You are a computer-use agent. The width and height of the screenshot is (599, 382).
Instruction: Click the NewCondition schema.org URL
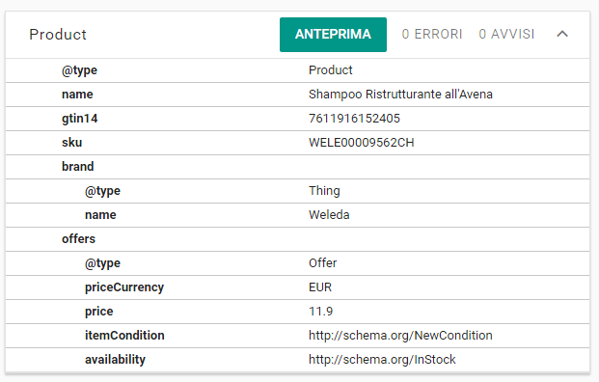pyautogui.click(x=400, y=336)
